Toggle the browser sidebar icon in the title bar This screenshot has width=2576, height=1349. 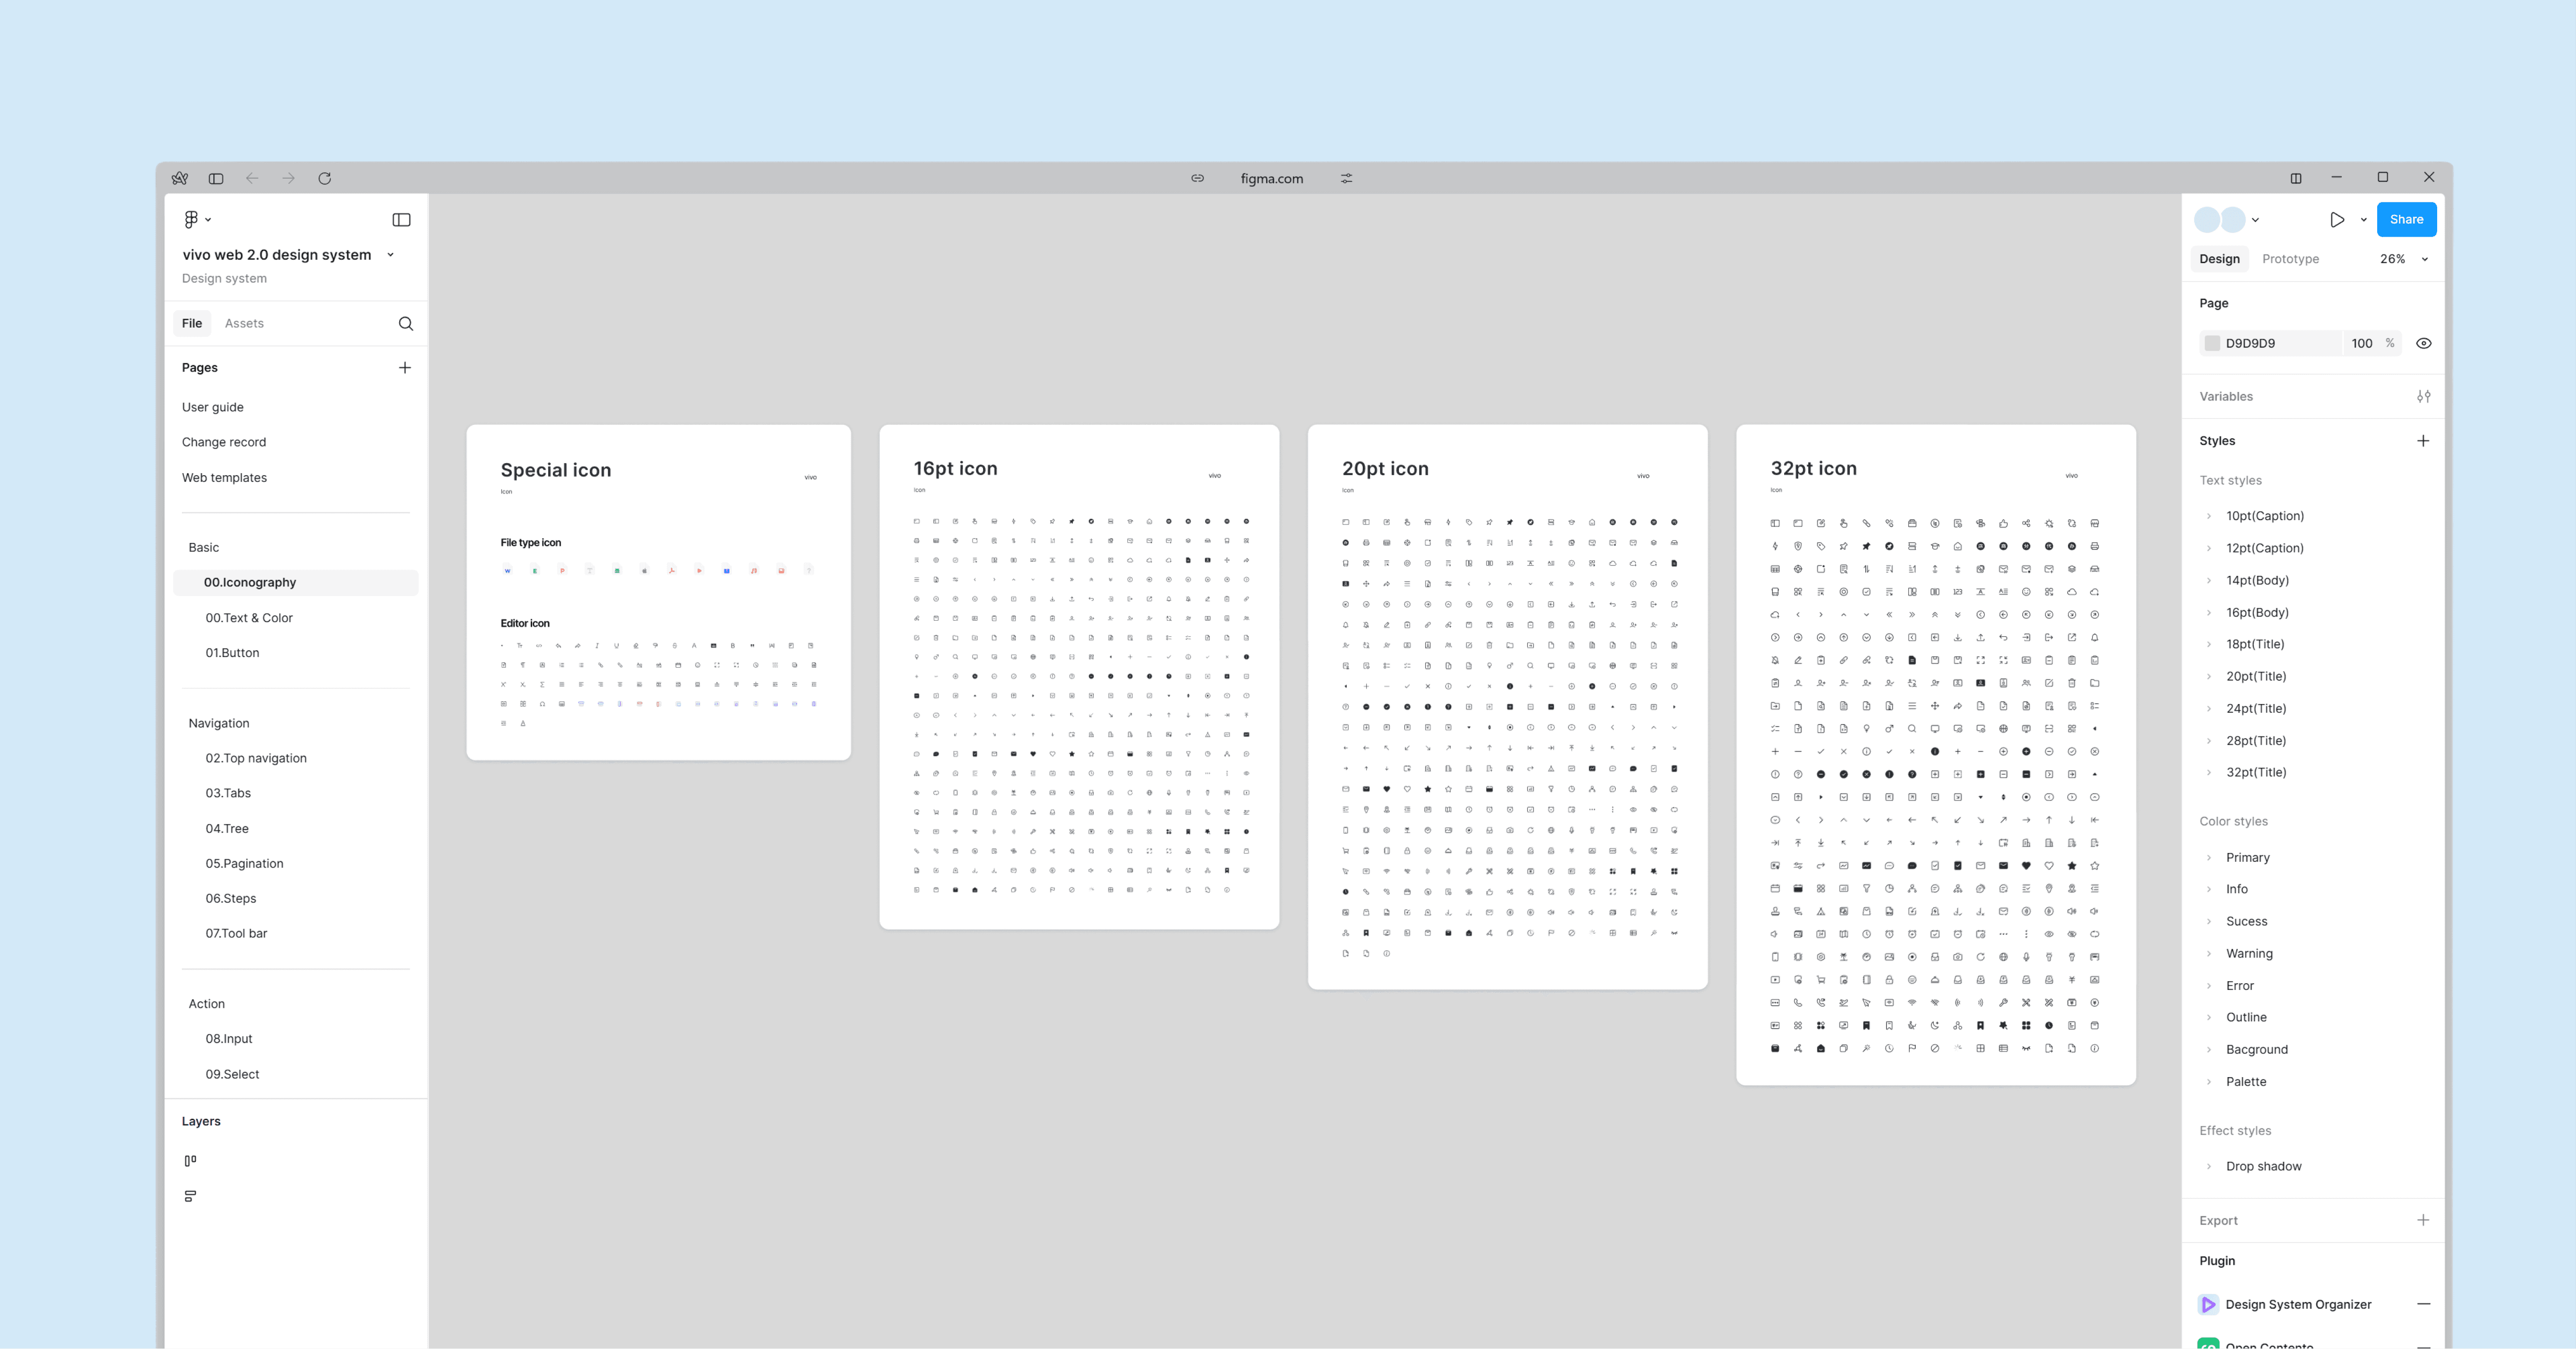point(216,178)
